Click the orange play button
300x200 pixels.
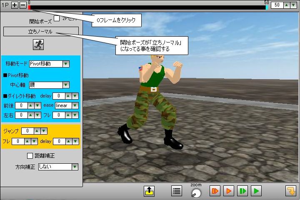[x=229, y=191]
